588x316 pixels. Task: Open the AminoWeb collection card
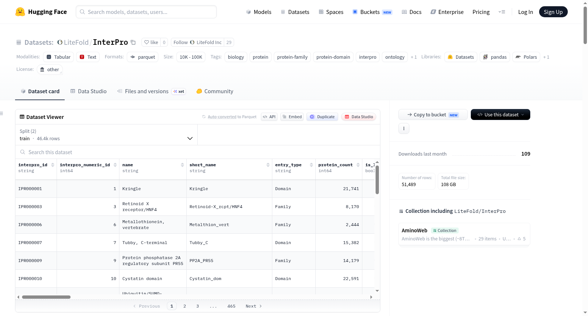click(464, 235)
